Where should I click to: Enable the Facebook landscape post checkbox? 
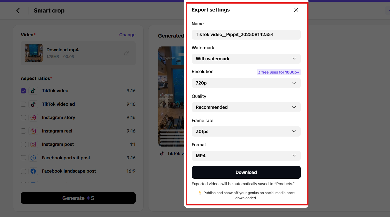click(23, 171)
